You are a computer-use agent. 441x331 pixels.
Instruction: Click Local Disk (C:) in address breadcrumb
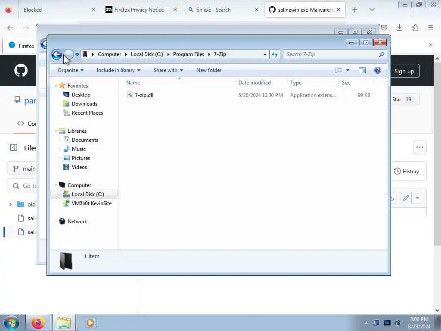pyautogui.click(x=147, y=54)
